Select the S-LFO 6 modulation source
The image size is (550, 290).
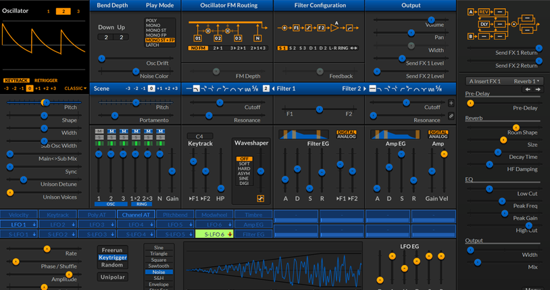tap(214, 234)
